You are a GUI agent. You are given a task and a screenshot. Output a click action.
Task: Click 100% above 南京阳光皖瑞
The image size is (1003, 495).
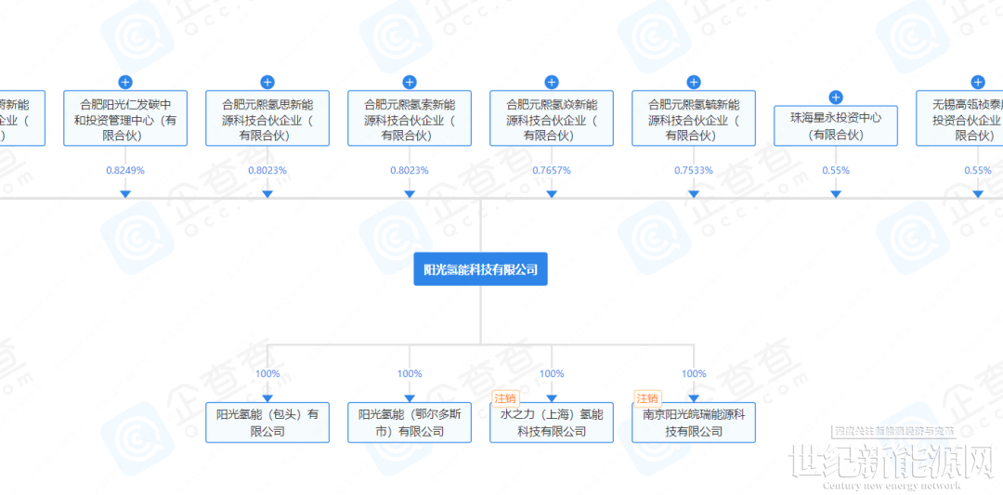[x=694, y=374]
